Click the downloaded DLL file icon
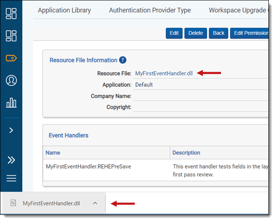Image resolution: width=275 pixels, height=221 pixels. point(13,203)
